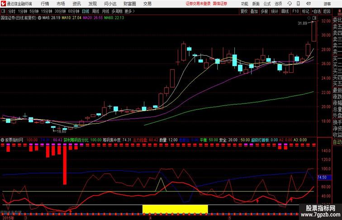The width and height of the screenshot is (342, 220).
Task: Open the 交易 menu
Action: (x=147, y=4)
